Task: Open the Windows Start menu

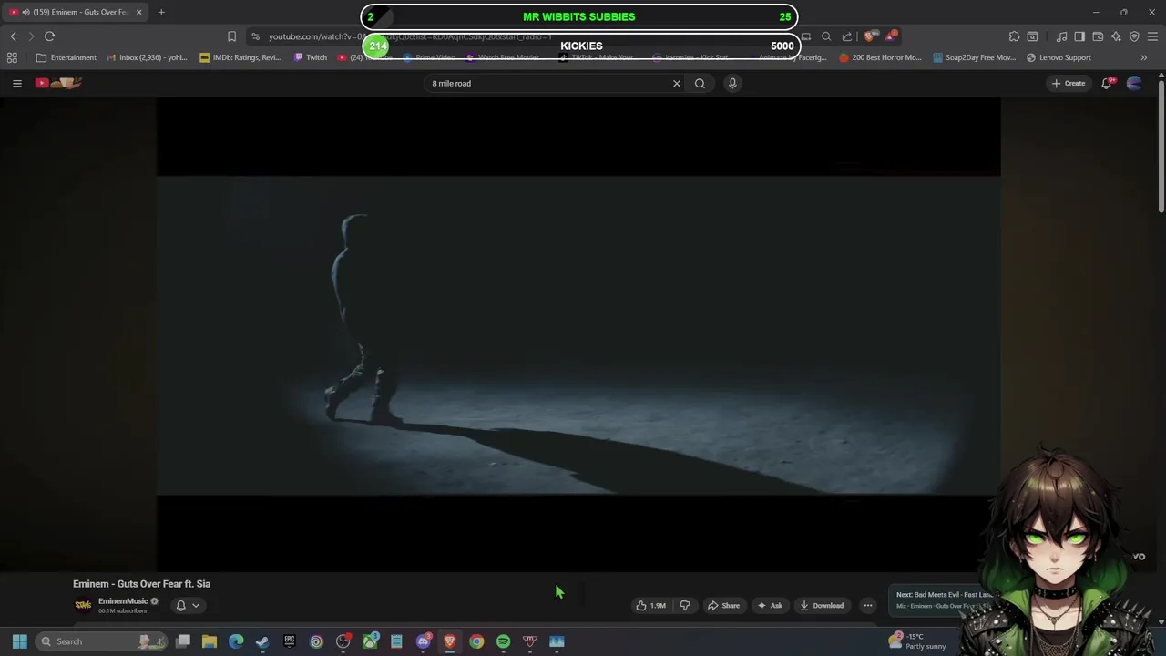Action: [19, 641]
